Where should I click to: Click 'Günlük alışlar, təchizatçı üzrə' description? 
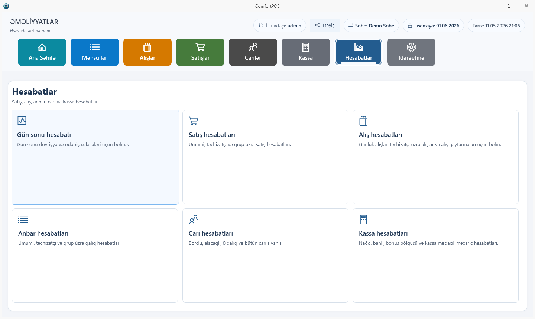click(431, 145)
